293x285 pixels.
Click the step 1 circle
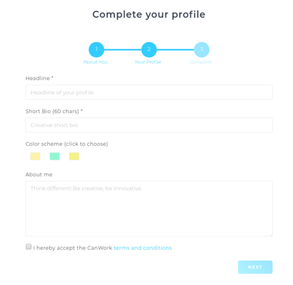coord(96,50)
